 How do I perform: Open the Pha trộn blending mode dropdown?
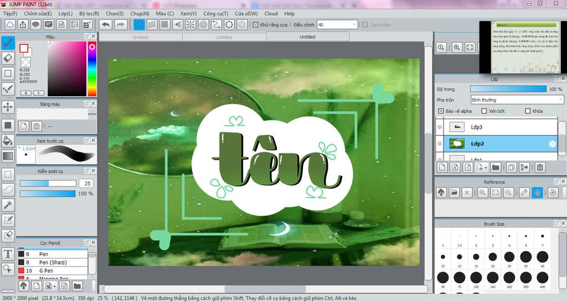pos(517,100)
